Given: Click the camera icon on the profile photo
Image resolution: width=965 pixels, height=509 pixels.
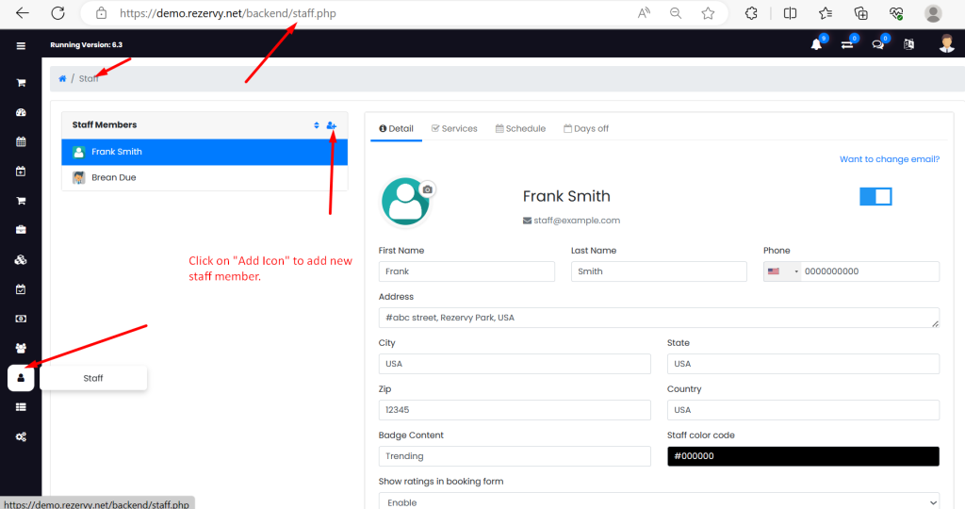Looking at the screenshot, I should [x=427, y=189].
